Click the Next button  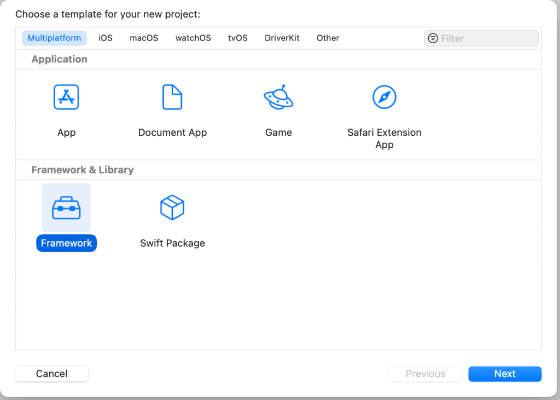(505, 374)
